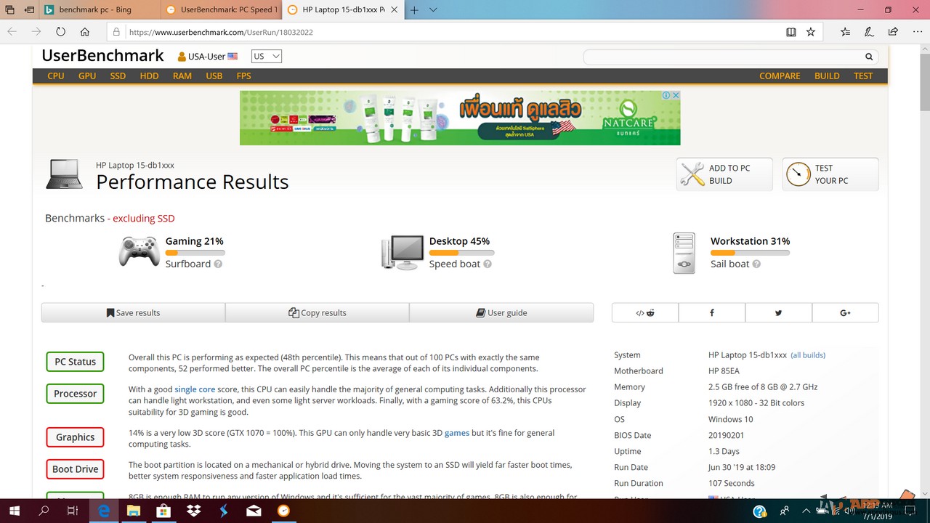This screenshot has height=523, width=930.
Task: Open the favorites hub icon
Action: pyautogui.click(x=845, y=32)
